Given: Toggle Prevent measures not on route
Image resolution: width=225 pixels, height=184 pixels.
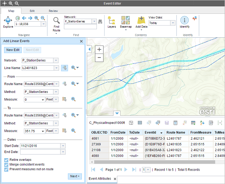Looking at the screenshot, I should [x=6, y=169].
